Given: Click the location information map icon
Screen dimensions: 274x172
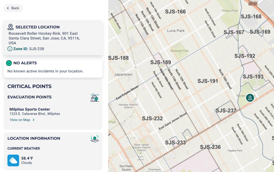Looking at the screenshot, I should [94, 139].
